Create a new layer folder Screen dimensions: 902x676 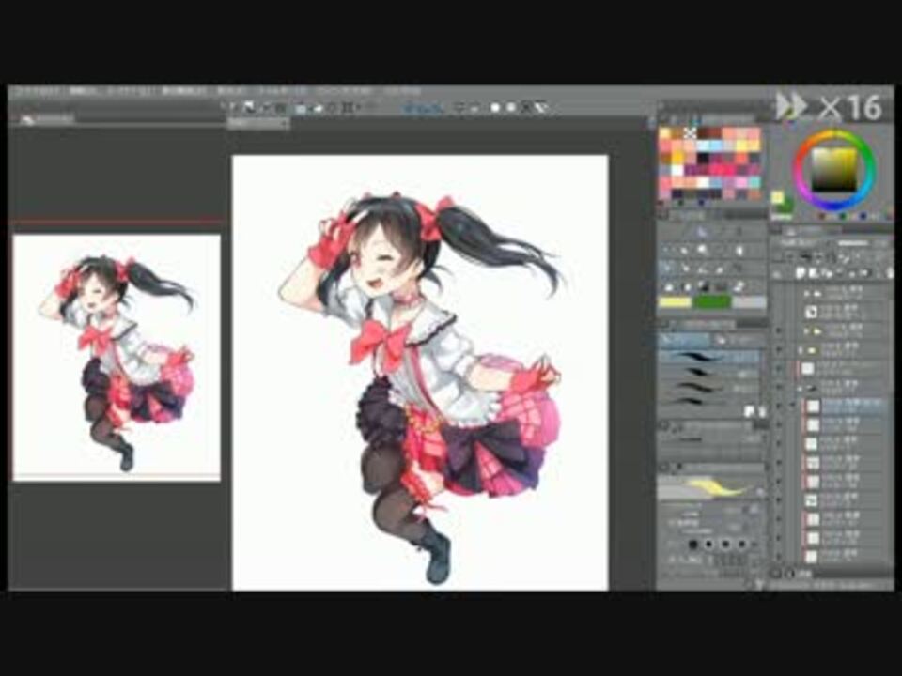point(827,272)
